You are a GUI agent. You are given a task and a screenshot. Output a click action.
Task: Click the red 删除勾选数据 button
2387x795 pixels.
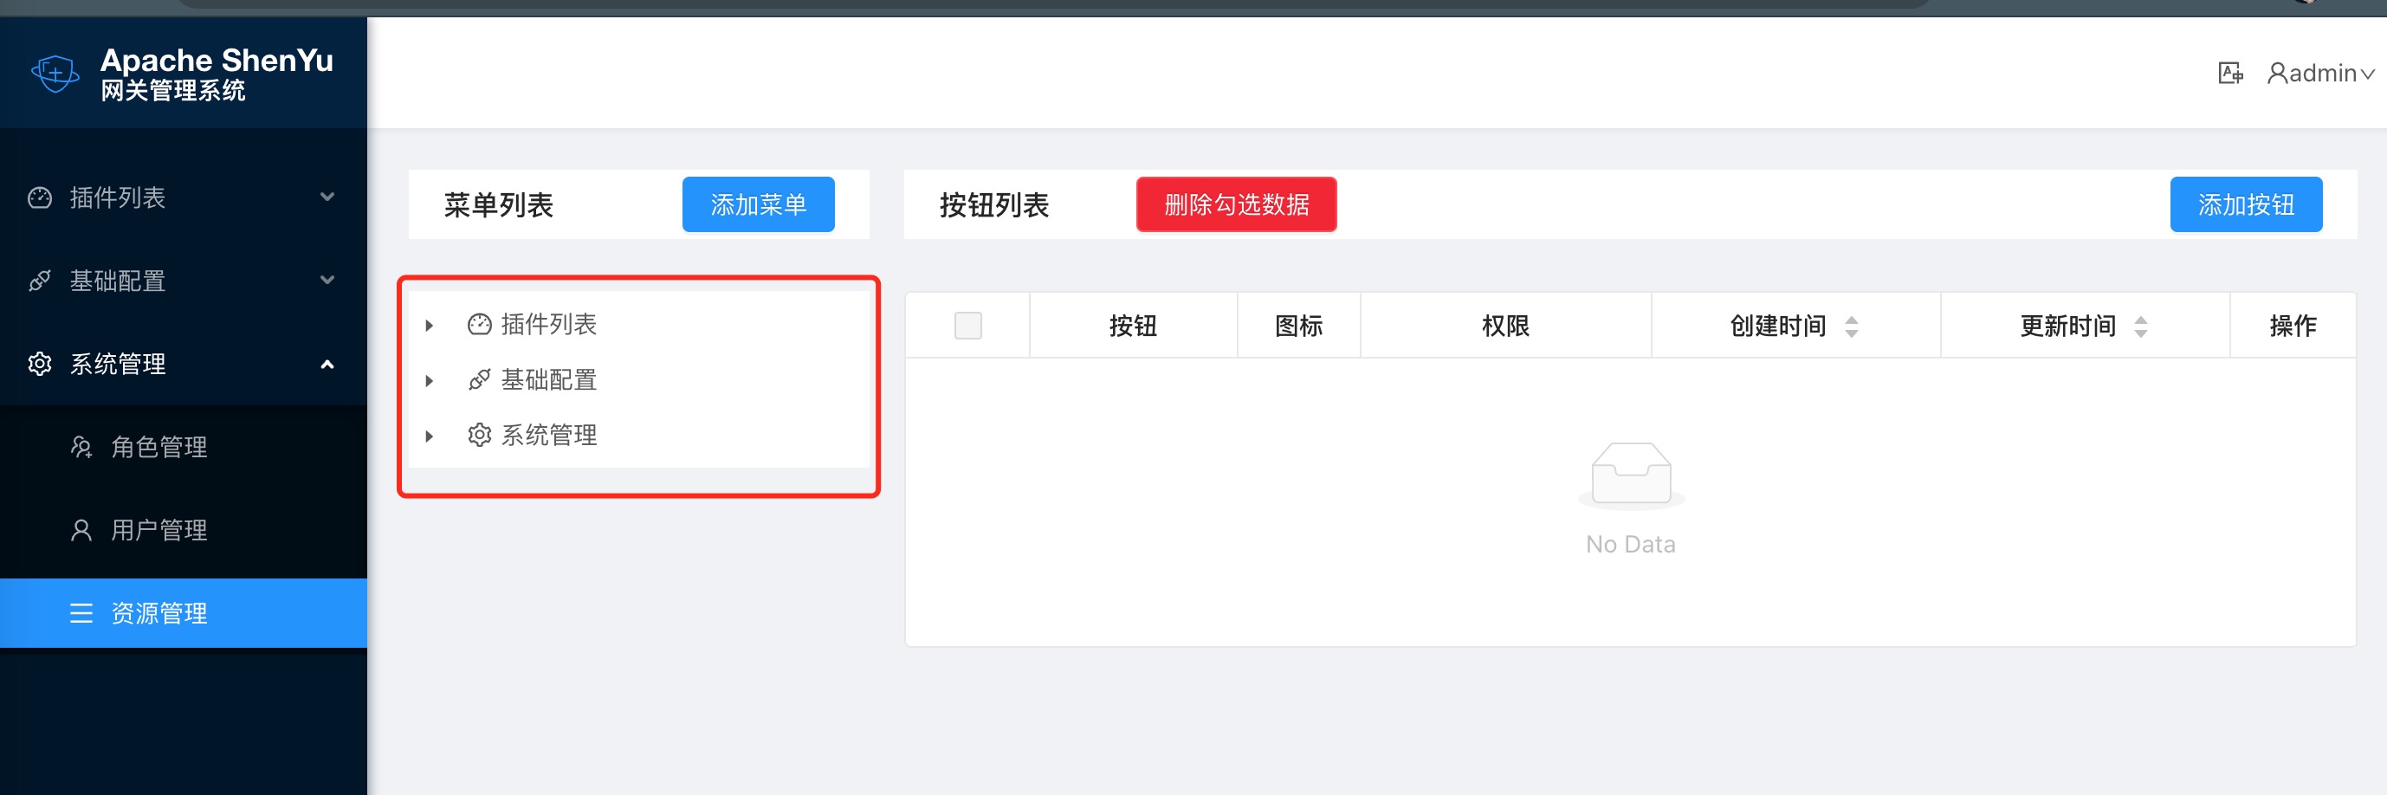tap(1235, 204)
